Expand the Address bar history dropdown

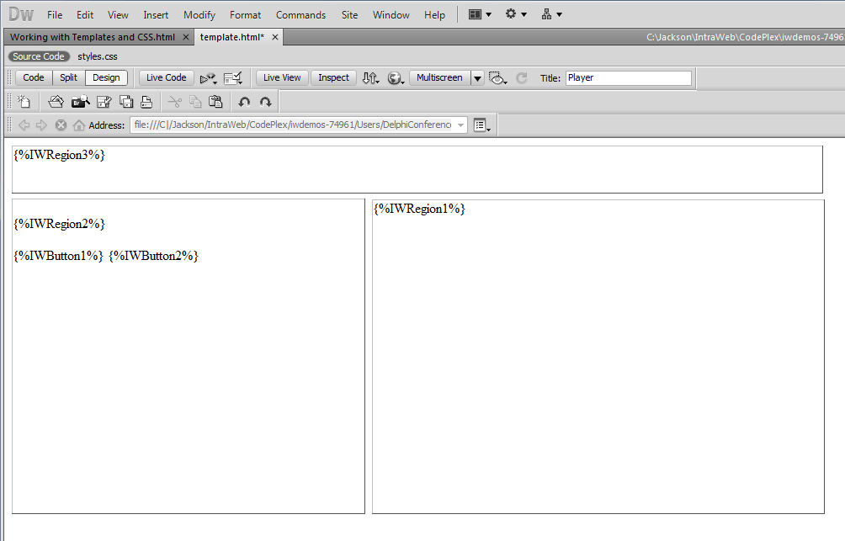[x=460, y=125]
